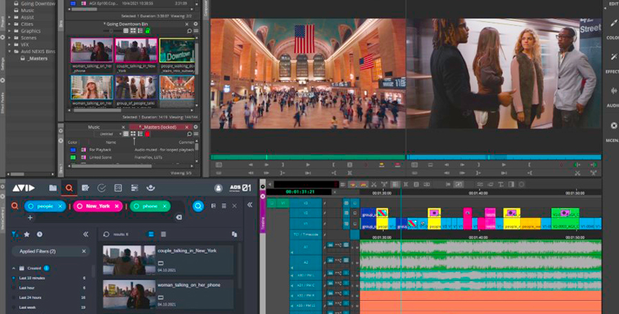Clear the search field backspace icon
The image size is (619, 314).
(179, 218)
